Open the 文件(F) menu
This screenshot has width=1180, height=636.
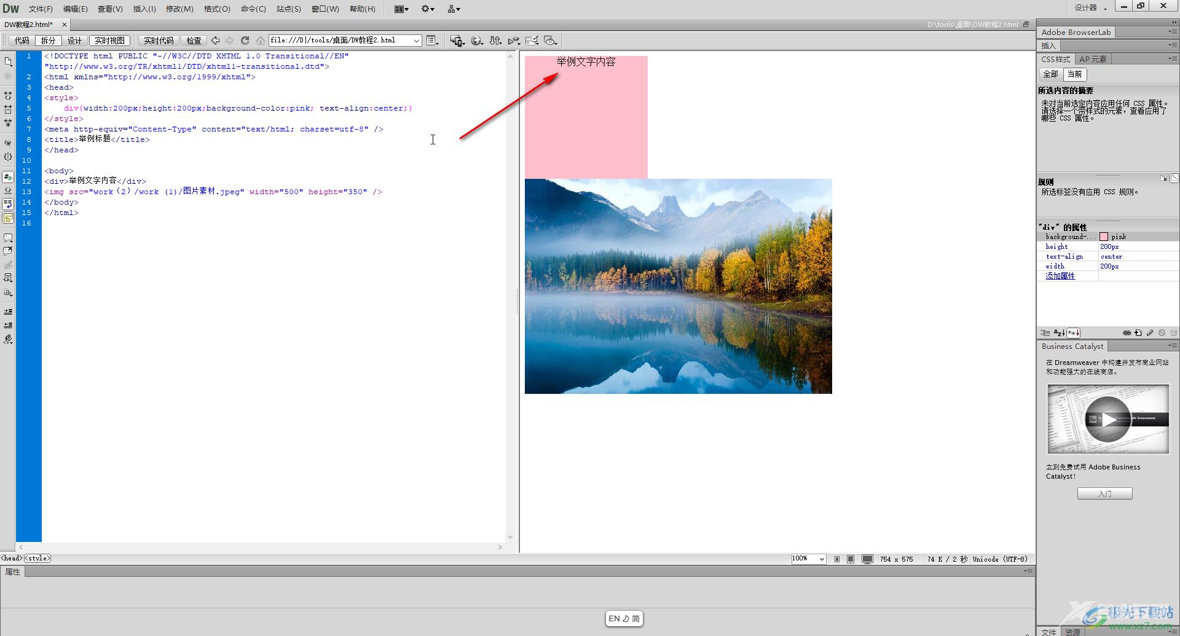coord(41,9)
